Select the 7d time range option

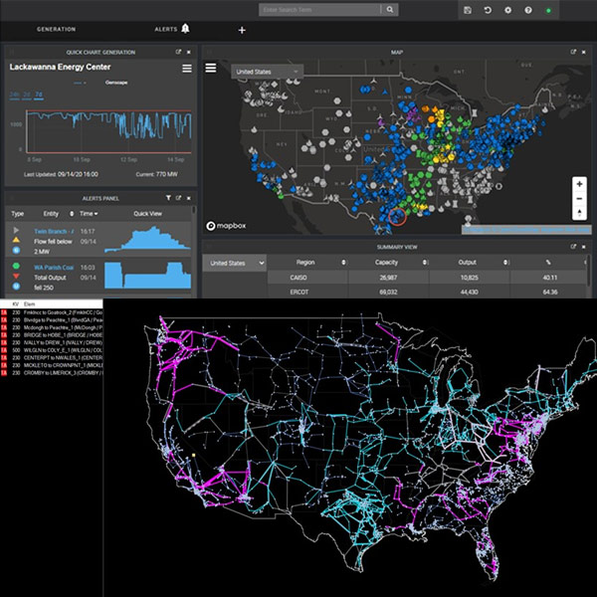coord(39,96)
